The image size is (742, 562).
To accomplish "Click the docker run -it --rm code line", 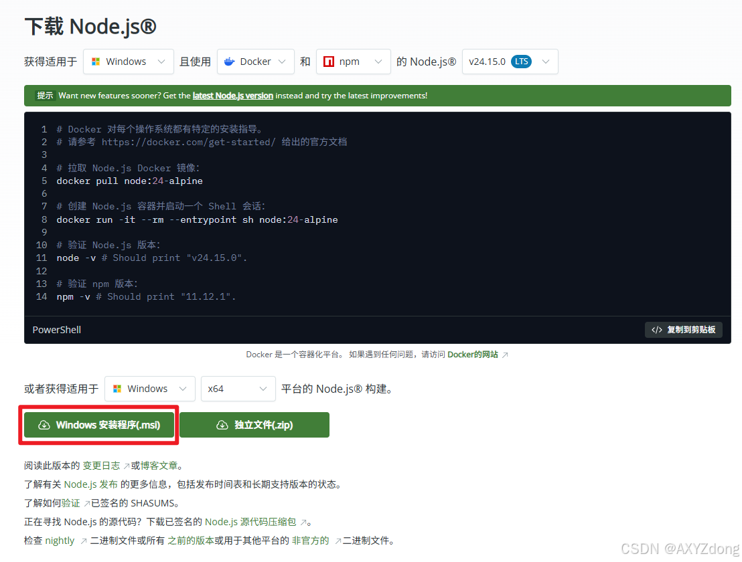I will [198, 220].
